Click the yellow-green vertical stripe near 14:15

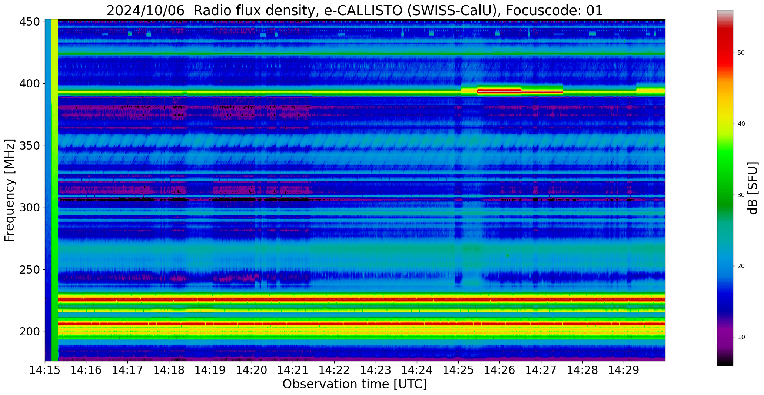(54, 190)
